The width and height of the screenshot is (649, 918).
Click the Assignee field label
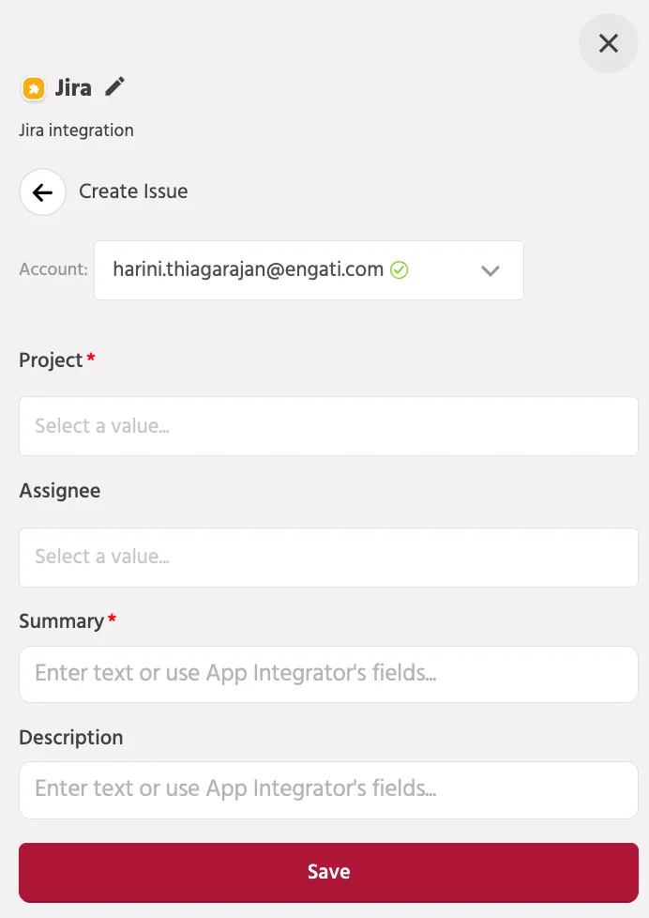click(60, 491)
